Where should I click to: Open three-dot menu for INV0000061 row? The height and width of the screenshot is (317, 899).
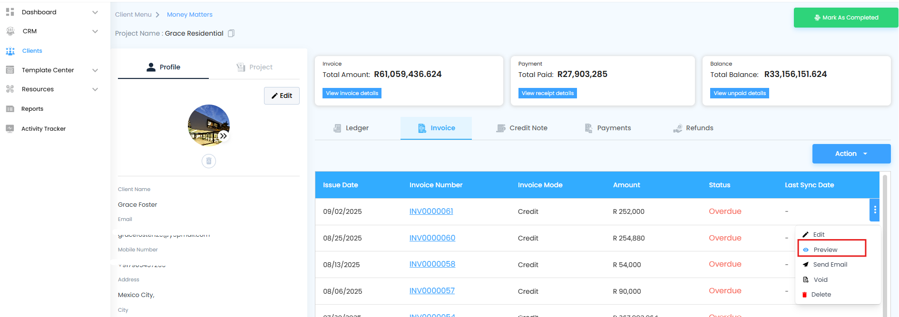click(x=874, y=210)
